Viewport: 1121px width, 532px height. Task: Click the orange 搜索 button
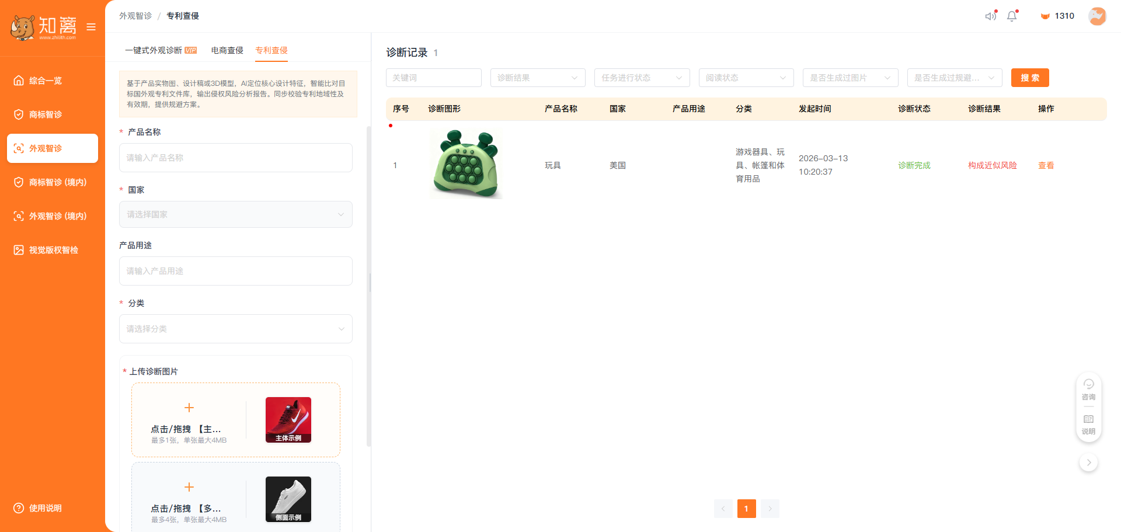point(1030,78)
